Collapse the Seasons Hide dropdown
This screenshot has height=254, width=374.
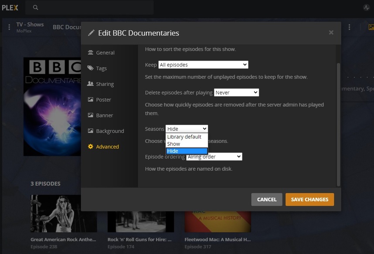point(187,129)
